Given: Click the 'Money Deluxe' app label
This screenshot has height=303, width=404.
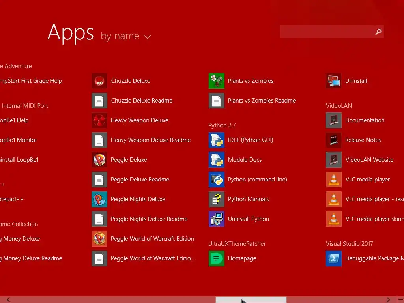Looking at the screenshot, I should tap(20, 239).
